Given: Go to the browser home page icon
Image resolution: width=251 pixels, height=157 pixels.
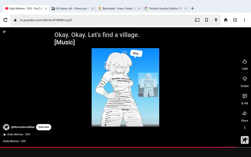Looking at the screenshot, I should click(226, 20).
